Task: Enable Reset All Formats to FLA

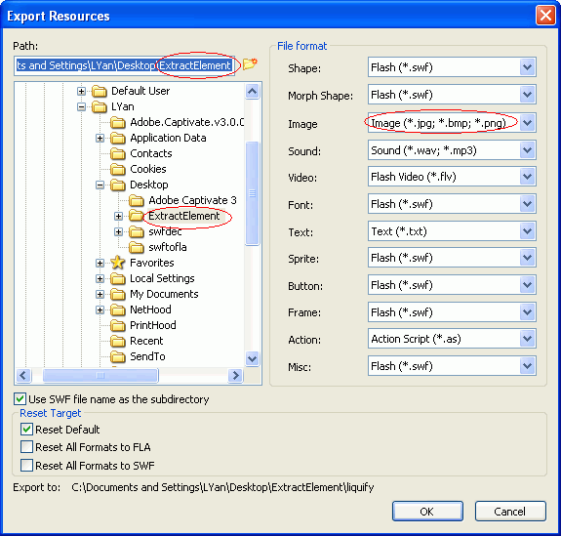Action: pos(27,447)
